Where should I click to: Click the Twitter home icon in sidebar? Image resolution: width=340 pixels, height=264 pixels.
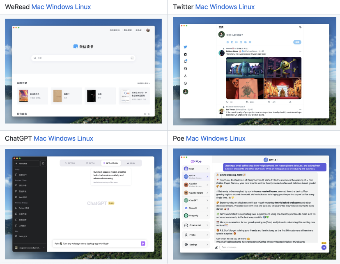point(186,54)
